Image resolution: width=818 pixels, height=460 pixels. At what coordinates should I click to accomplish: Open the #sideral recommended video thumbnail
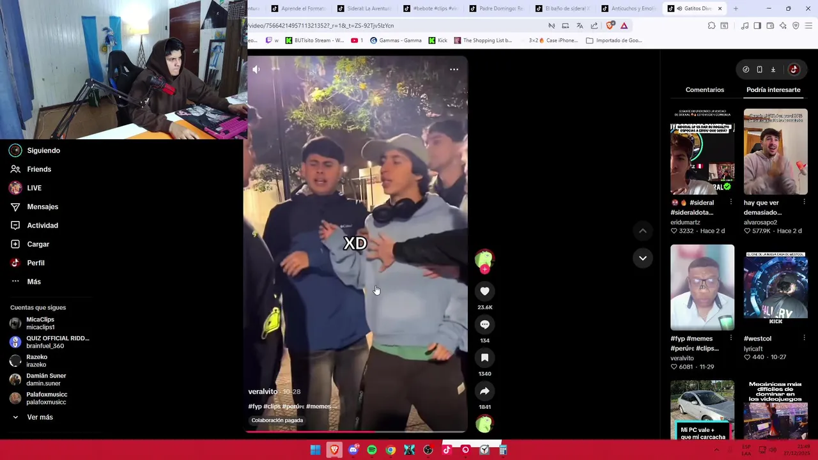click(702, 152)
